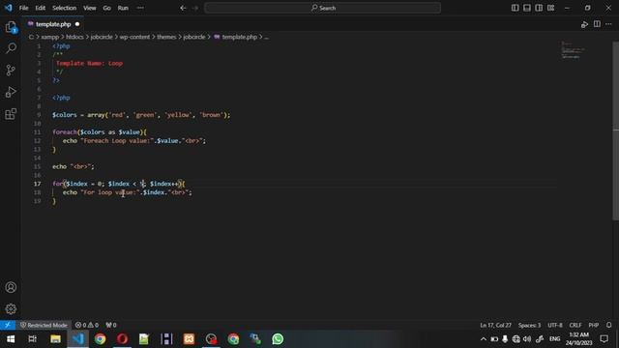Open editor More Actions ellipsis

[x=608, y=24]
